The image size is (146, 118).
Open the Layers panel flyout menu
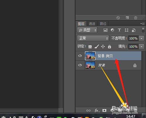tap(142, 23)
